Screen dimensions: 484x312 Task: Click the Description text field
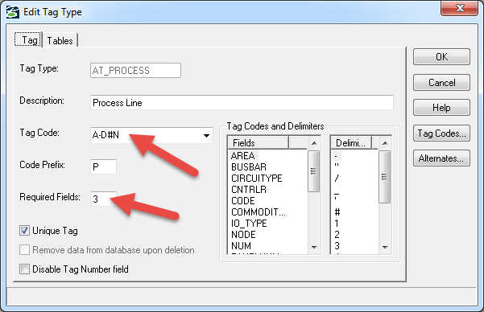(242, 103)
